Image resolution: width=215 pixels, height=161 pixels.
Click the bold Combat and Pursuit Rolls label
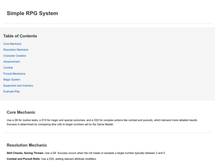coord(23,159)
